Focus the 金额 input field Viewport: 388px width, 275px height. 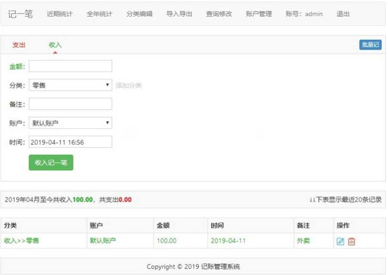(71, 66)
